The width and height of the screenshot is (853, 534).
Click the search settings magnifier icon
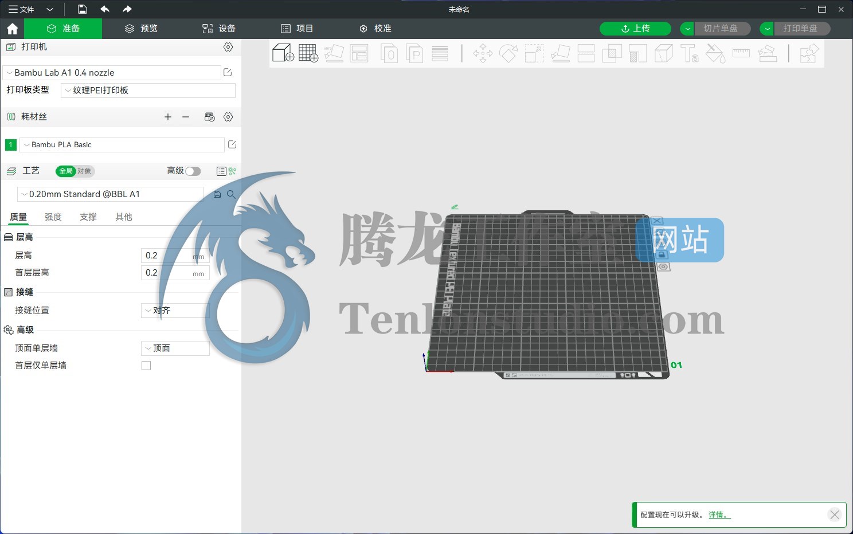231,194
